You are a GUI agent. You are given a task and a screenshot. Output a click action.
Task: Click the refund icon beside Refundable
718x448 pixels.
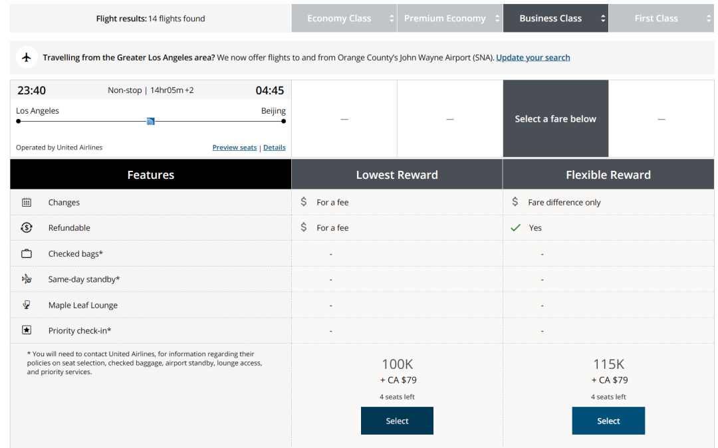pyautogui.click(x=27, y=227)
